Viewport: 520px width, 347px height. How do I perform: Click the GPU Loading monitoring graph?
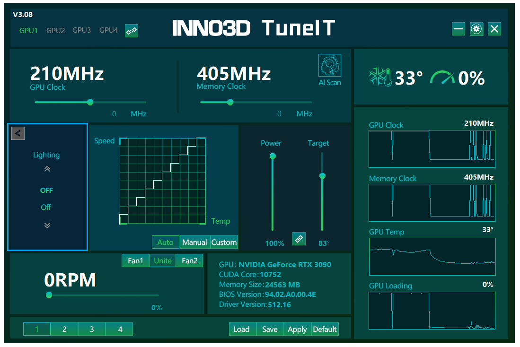tap(432, 311)
